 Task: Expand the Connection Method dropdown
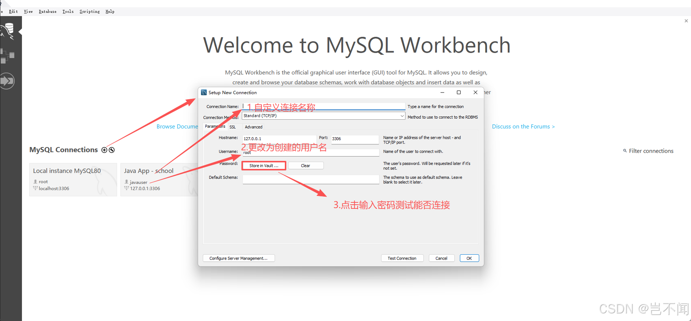402,116
